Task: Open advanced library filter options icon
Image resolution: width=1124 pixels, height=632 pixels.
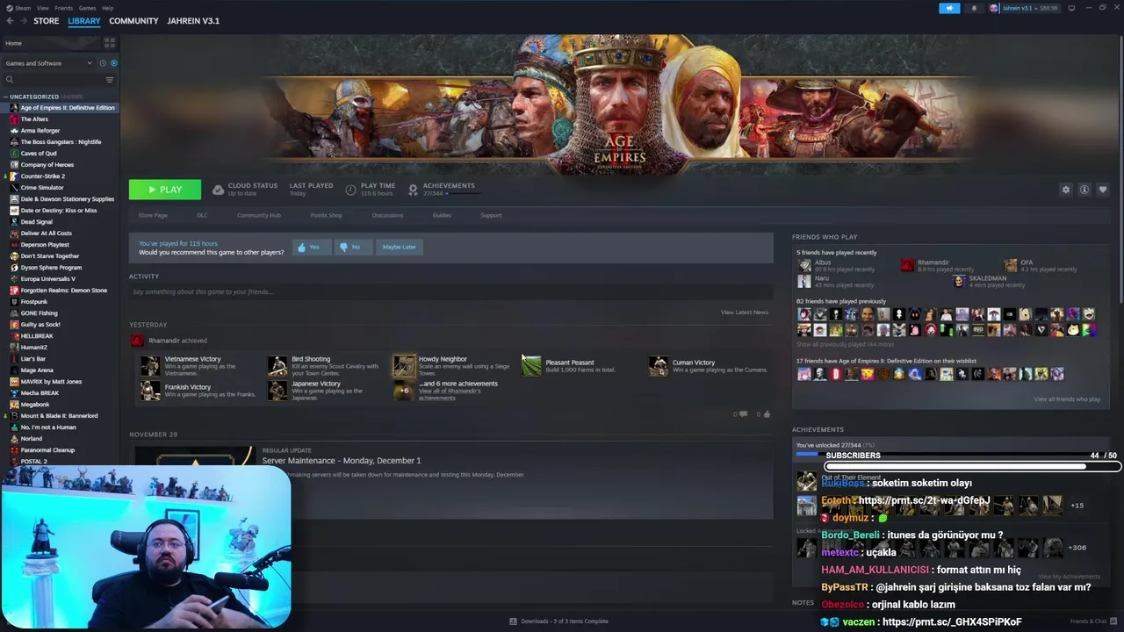Action: 110,80
